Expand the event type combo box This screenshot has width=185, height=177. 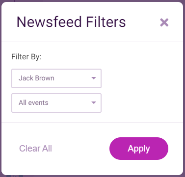pyautogui.click(x=56, y=103)
